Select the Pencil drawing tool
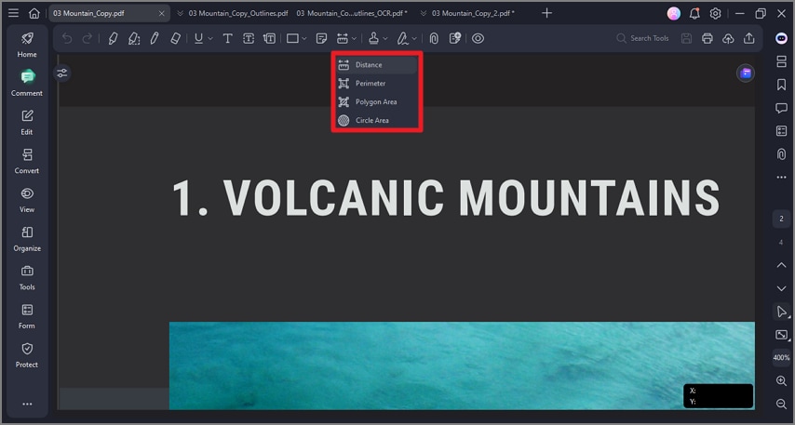Viewport: 795px width, 425px height. pos(155,38)
